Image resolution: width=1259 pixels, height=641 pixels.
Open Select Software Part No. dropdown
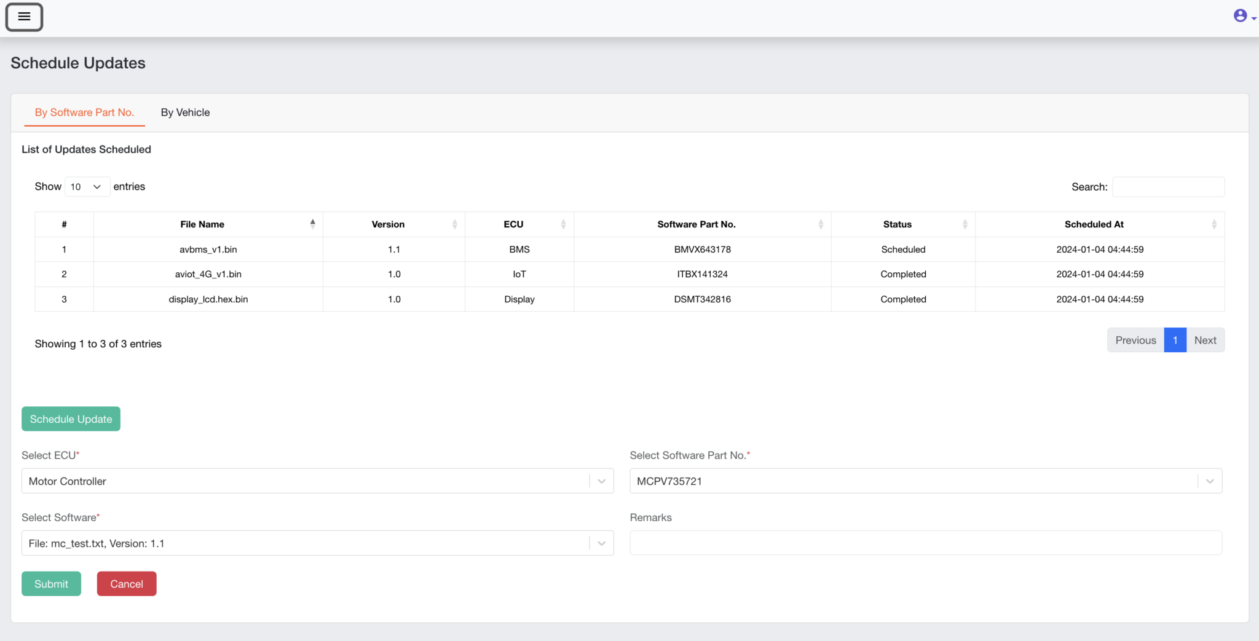1209,481
